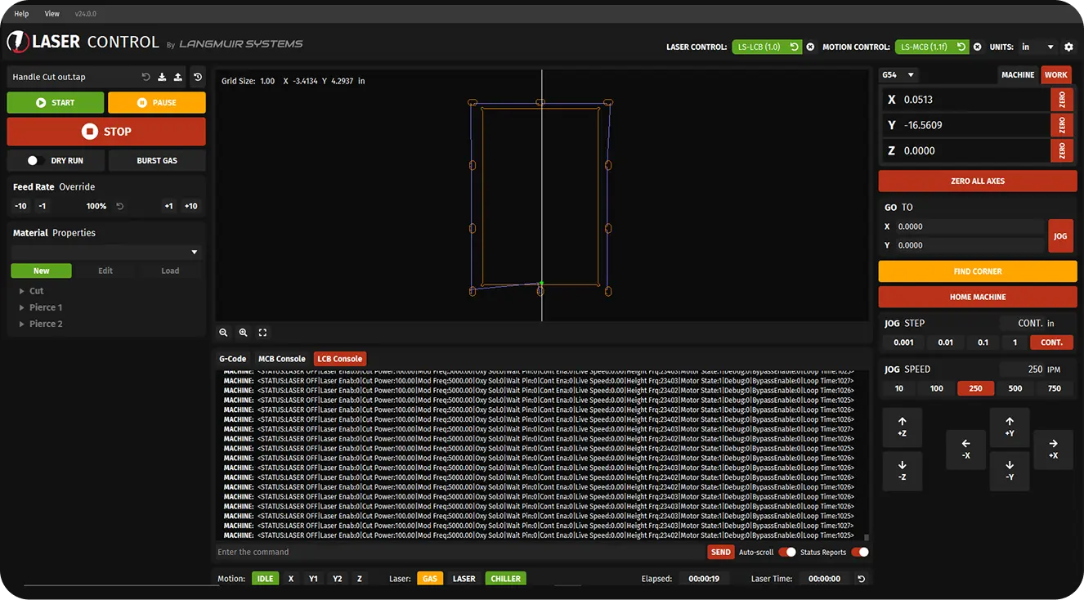
Task: Switch to the Machine coordinates tab
Action: (x=1017, y=75)
